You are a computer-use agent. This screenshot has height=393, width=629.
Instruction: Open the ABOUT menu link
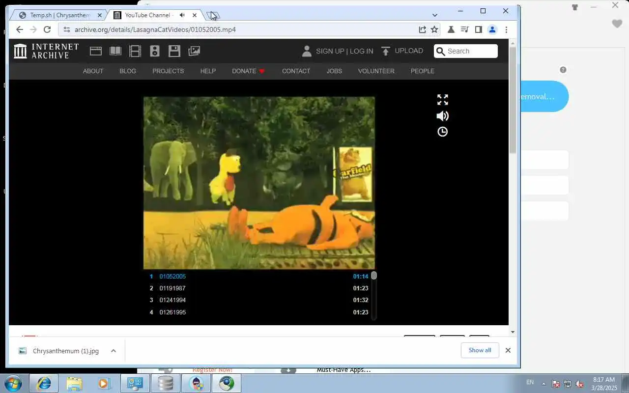(x=93, y=71)
